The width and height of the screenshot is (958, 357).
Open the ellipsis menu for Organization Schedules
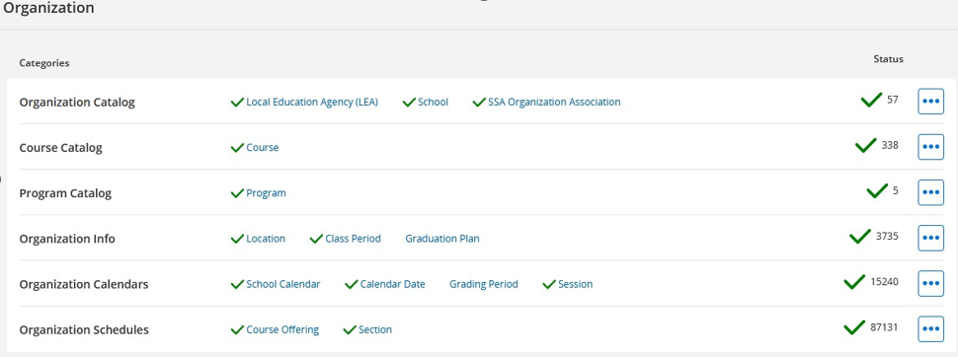coord(930,329)
